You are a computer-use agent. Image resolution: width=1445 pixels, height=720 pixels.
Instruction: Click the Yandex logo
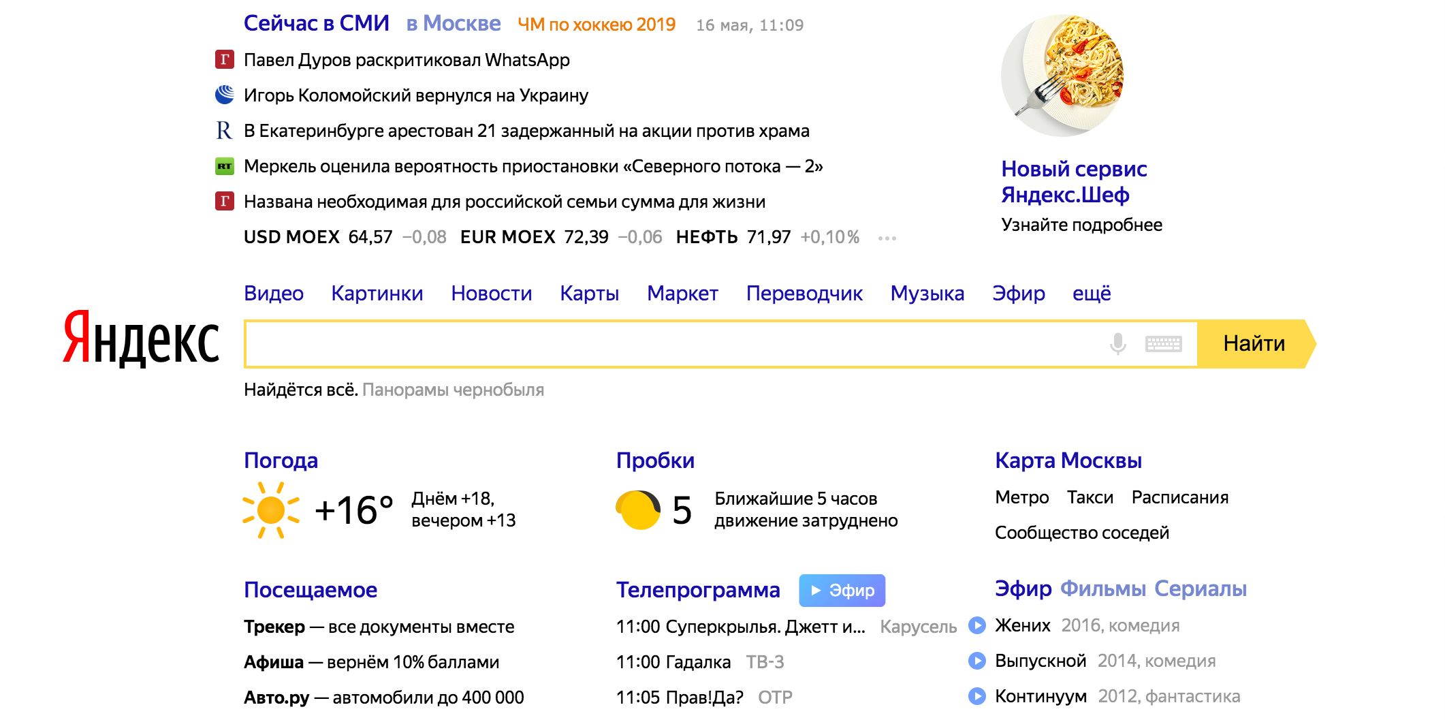click(141, 339)
